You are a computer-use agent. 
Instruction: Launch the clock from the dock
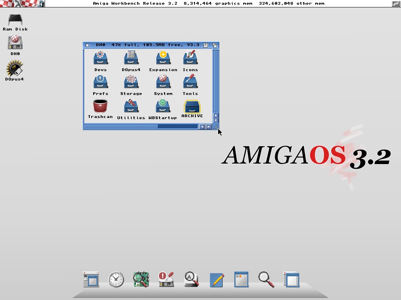[116, 280]
